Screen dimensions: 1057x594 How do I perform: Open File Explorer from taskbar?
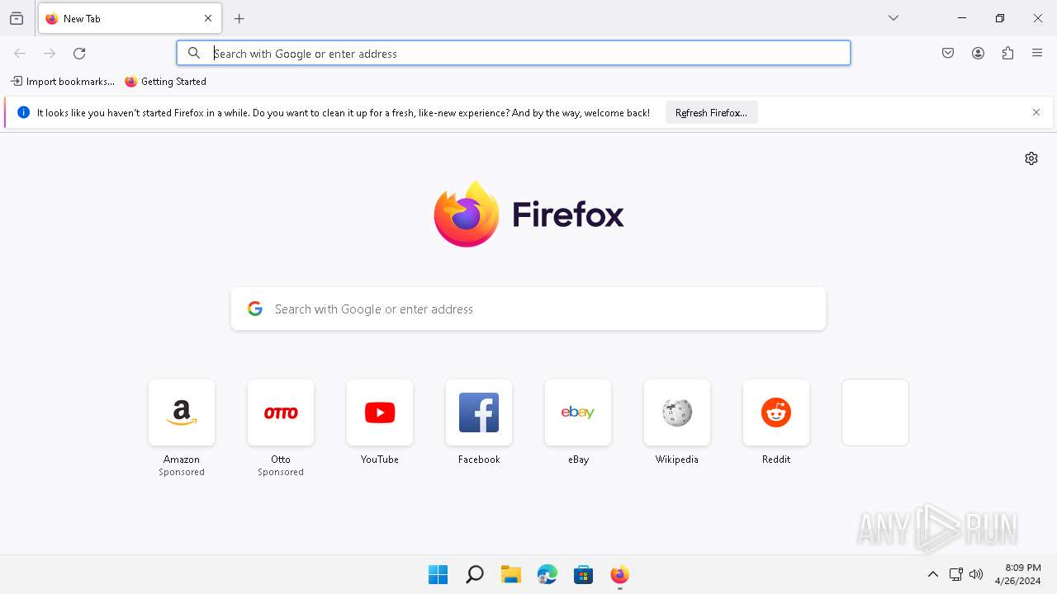(x=510, y=574)
